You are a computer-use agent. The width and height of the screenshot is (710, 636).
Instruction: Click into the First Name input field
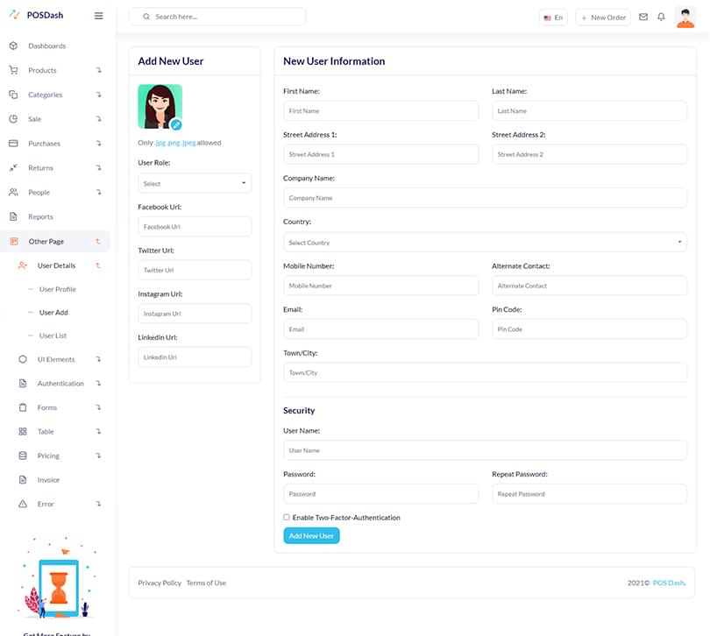coord(380,110)
